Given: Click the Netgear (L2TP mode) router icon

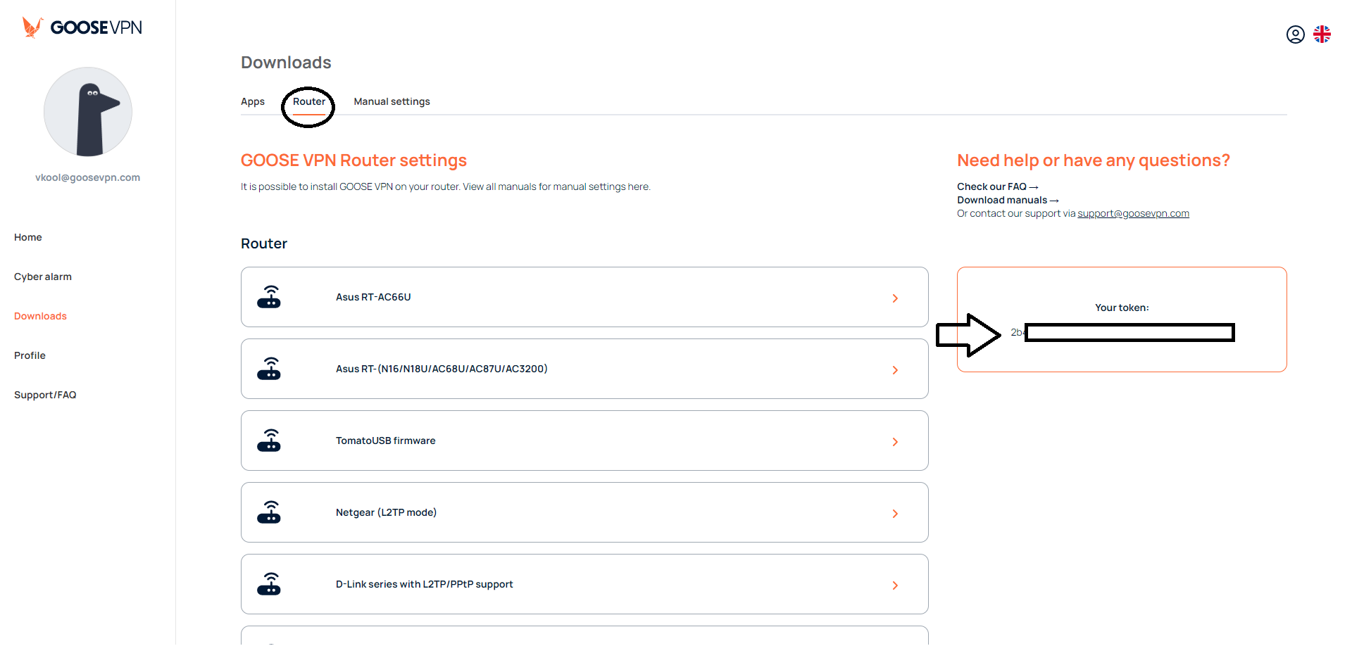Looking at the screenshot, I should [x=269, y=512].
